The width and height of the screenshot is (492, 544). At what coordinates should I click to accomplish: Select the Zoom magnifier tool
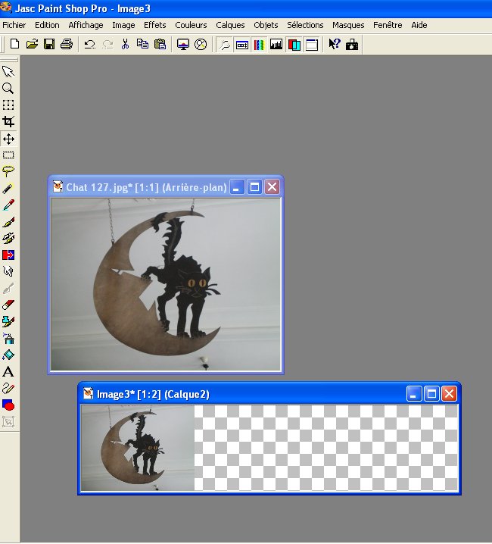[x=8, y=88]
